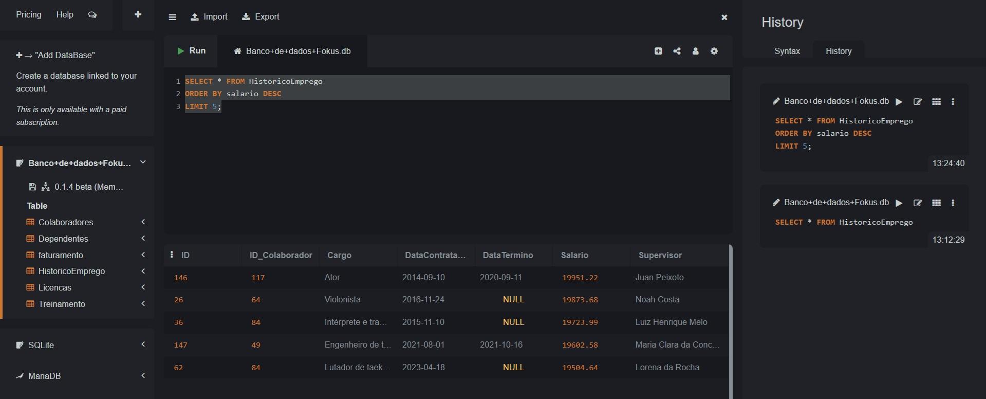Click the salary cell 19951.22
This screenshot has height=399, width=986.
580,278
